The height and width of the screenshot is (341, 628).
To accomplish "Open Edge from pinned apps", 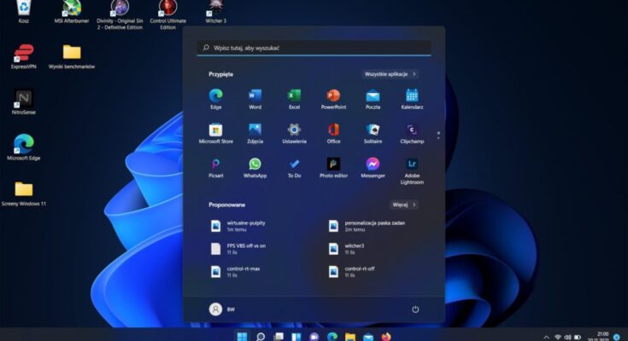I will pos(215,95).
